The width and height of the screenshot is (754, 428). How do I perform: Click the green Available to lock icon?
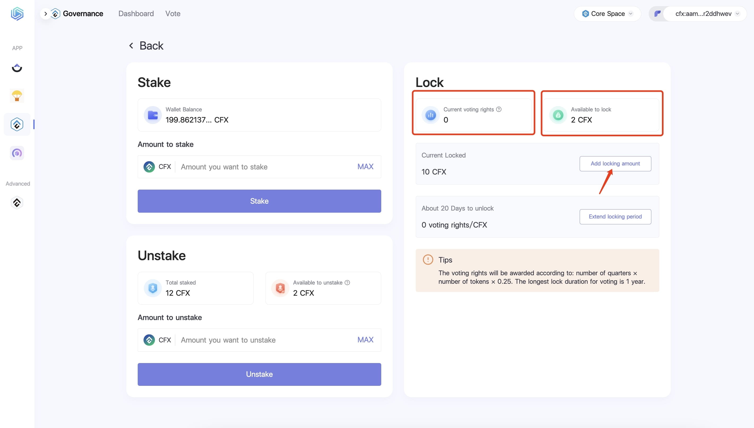point(558,115)
